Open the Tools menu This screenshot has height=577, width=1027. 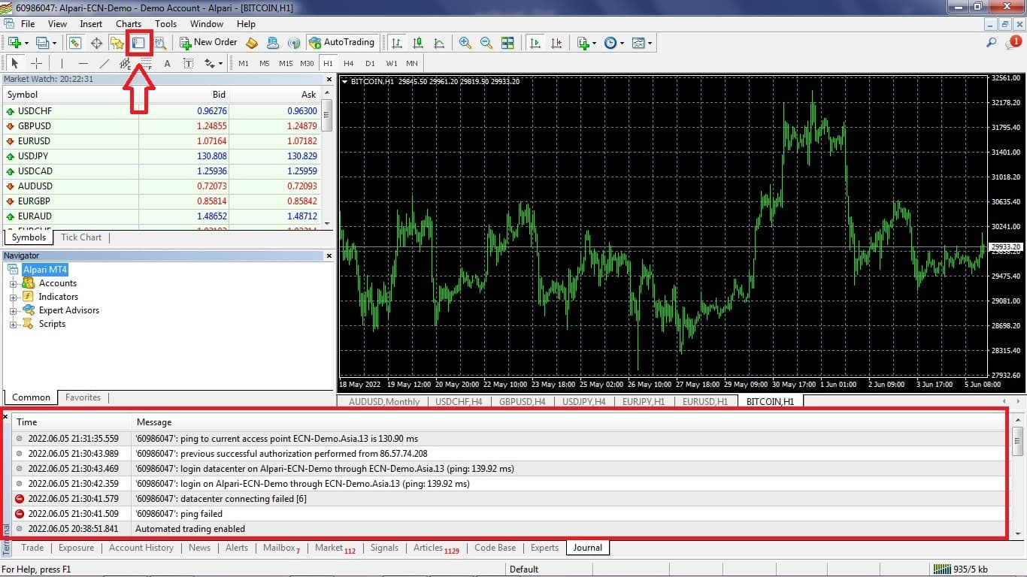click(166, 24)
